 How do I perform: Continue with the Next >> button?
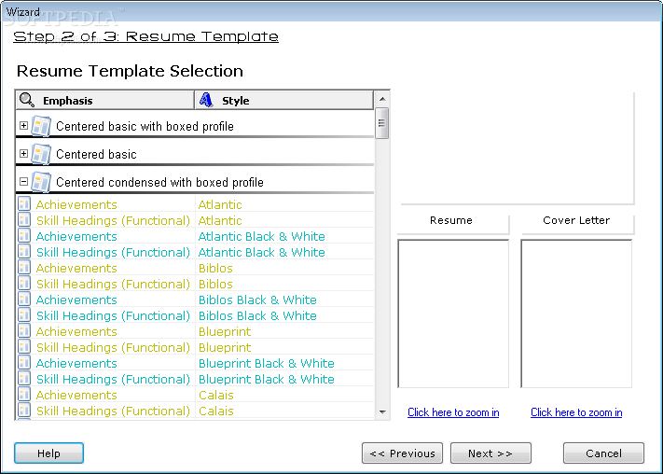pyautogui.click(x=490, y=453)
